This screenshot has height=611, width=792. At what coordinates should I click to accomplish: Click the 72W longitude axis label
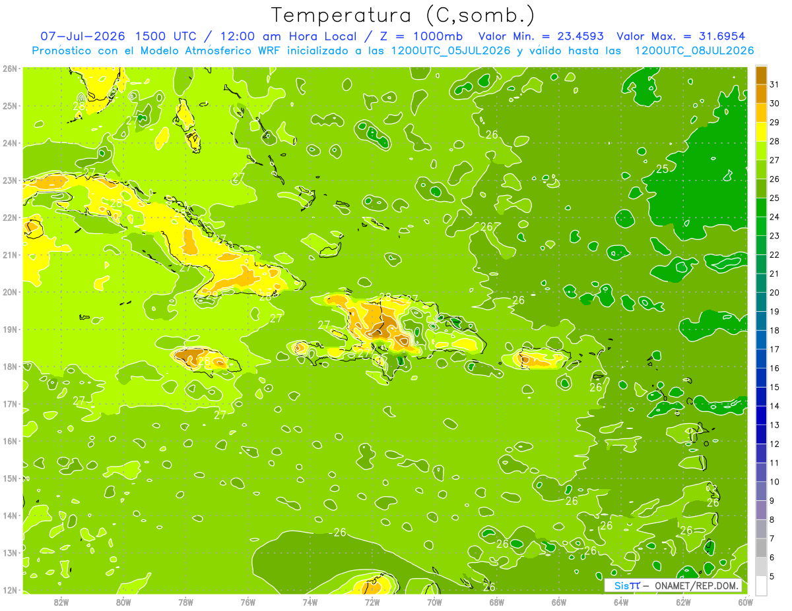372,602
